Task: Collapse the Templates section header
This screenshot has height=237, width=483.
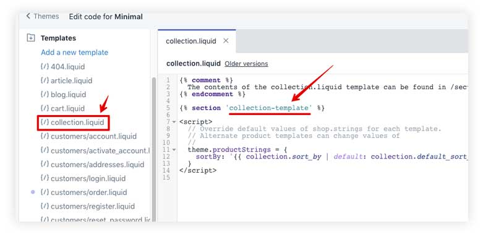Action: pos(58,38)
